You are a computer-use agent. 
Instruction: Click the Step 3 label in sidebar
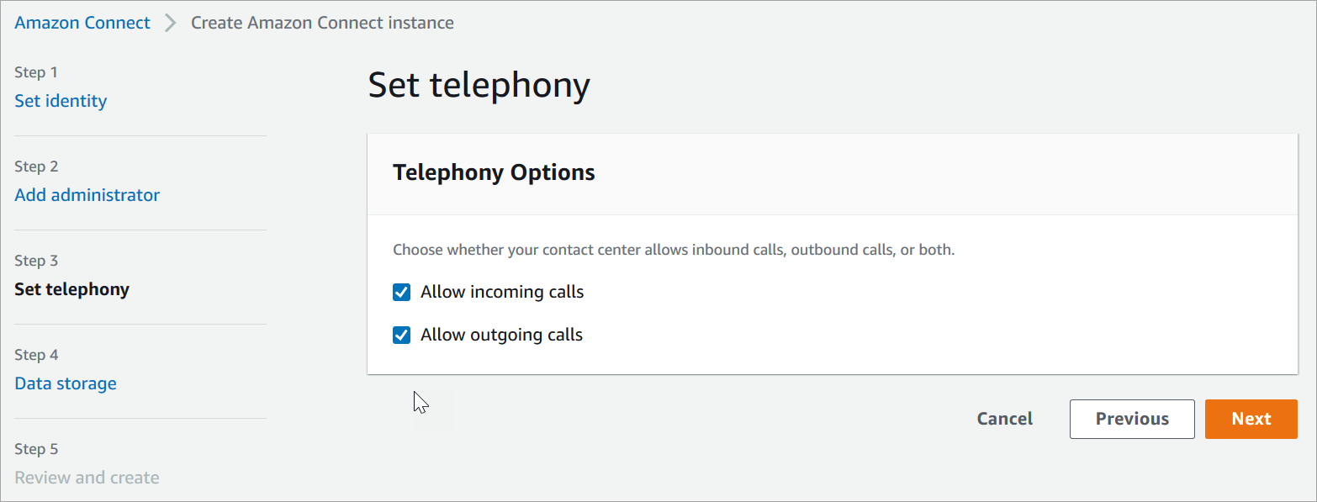pos(36,260)
